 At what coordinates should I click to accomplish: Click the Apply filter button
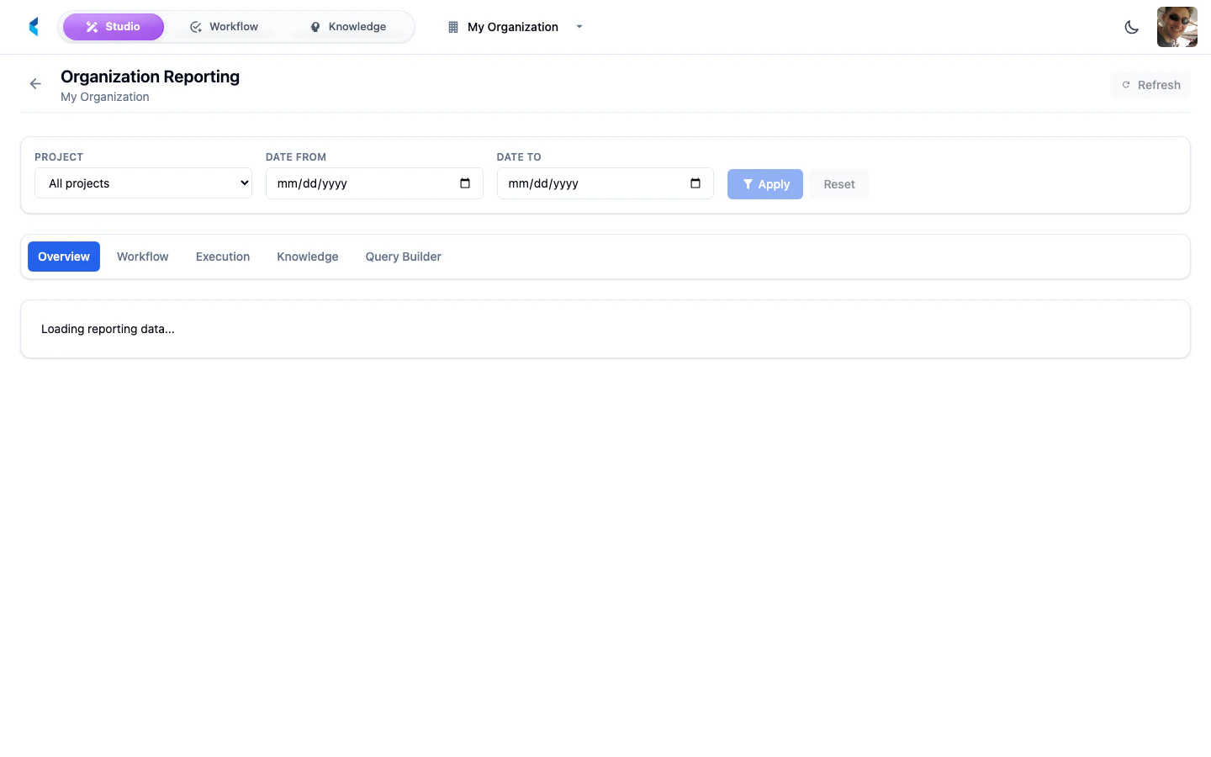764,183
